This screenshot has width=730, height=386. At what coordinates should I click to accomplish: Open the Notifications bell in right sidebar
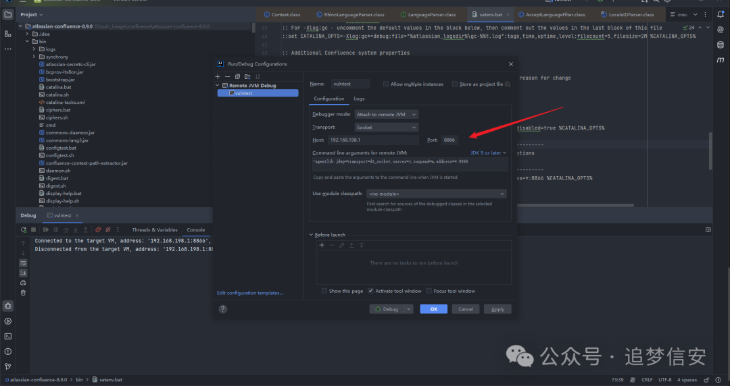pos(721,15)
